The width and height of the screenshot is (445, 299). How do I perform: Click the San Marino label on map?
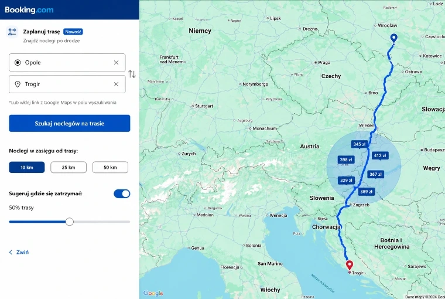point(270,264)
